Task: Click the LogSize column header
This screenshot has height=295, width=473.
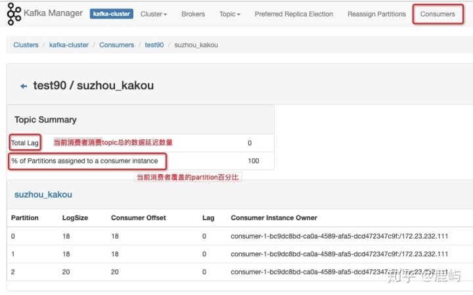Action: 75,217
